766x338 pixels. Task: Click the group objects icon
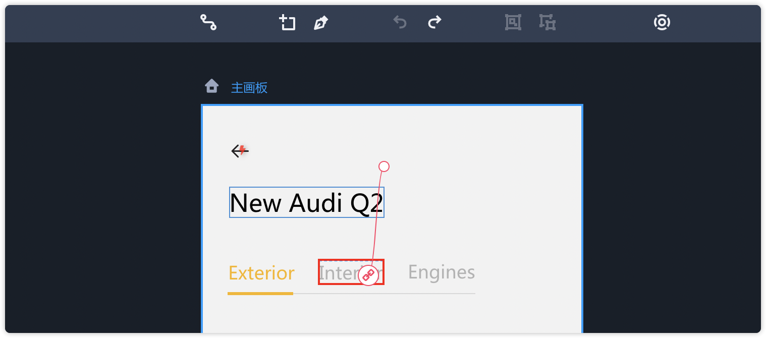pyautogui.click(x=513, y=22)
